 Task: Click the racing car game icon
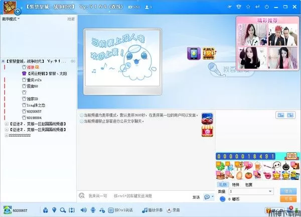click(207, 118)
